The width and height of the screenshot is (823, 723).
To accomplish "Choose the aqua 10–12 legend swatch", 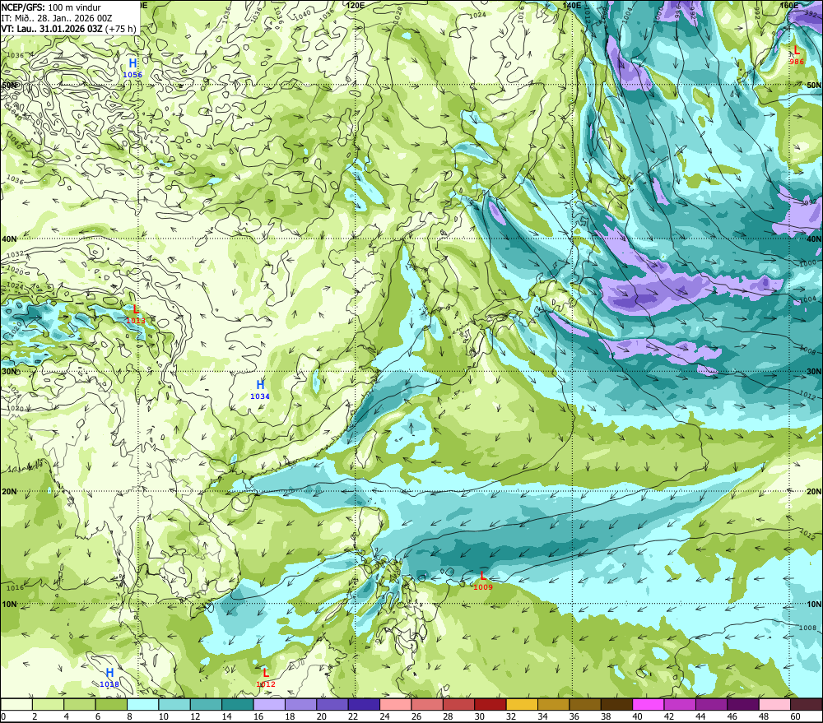I will pyautogui.click(x=174, y=705).
